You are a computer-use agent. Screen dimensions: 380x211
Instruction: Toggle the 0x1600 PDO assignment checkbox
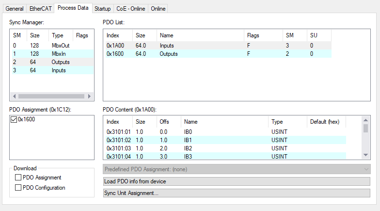pos(14,119)
